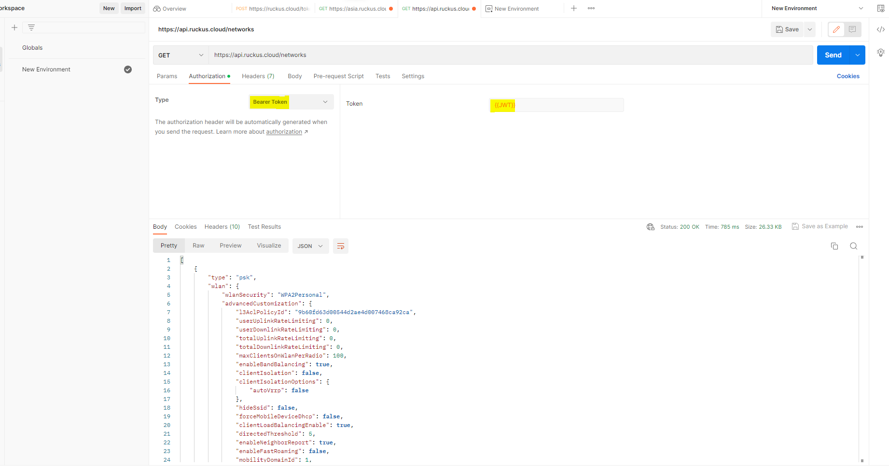Click the environment filter search field
The width and height of the screenshot is (889, 468).
(x=83, y=28)
